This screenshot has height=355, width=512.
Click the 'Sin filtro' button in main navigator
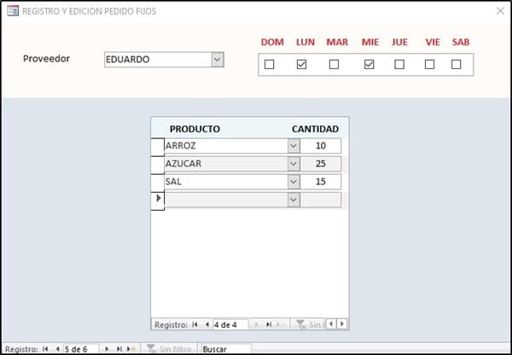168,349
